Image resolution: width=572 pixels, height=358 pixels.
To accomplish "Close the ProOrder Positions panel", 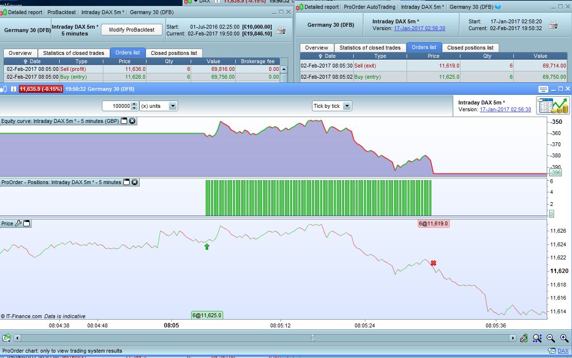I will tap(134, 182).
